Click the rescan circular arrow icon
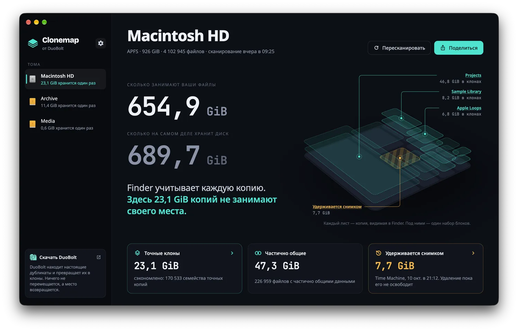Screen dimensions: 518x331 [x=376, y=48]
